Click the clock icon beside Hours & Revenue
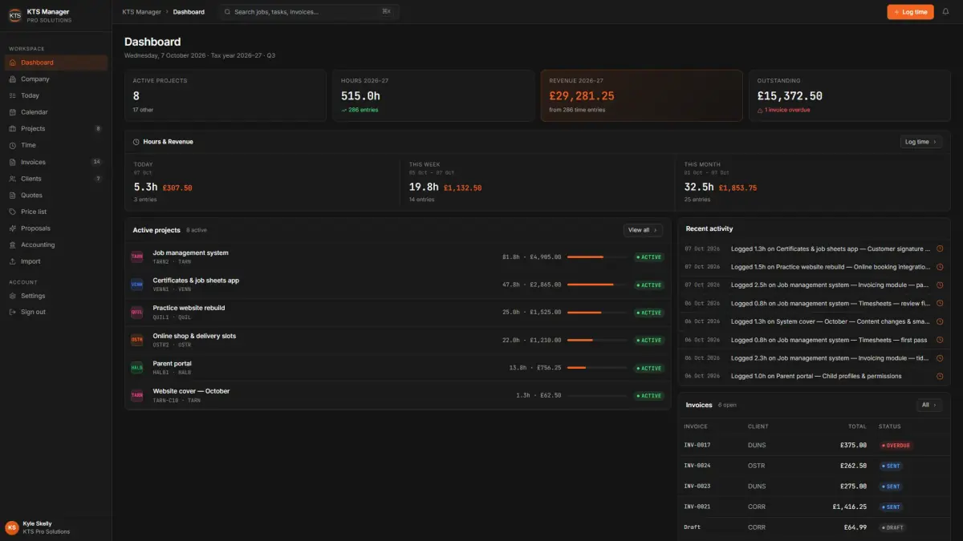The height and width of the screenshot is (541, 963). pyautogui.click(x=136, y=142)
